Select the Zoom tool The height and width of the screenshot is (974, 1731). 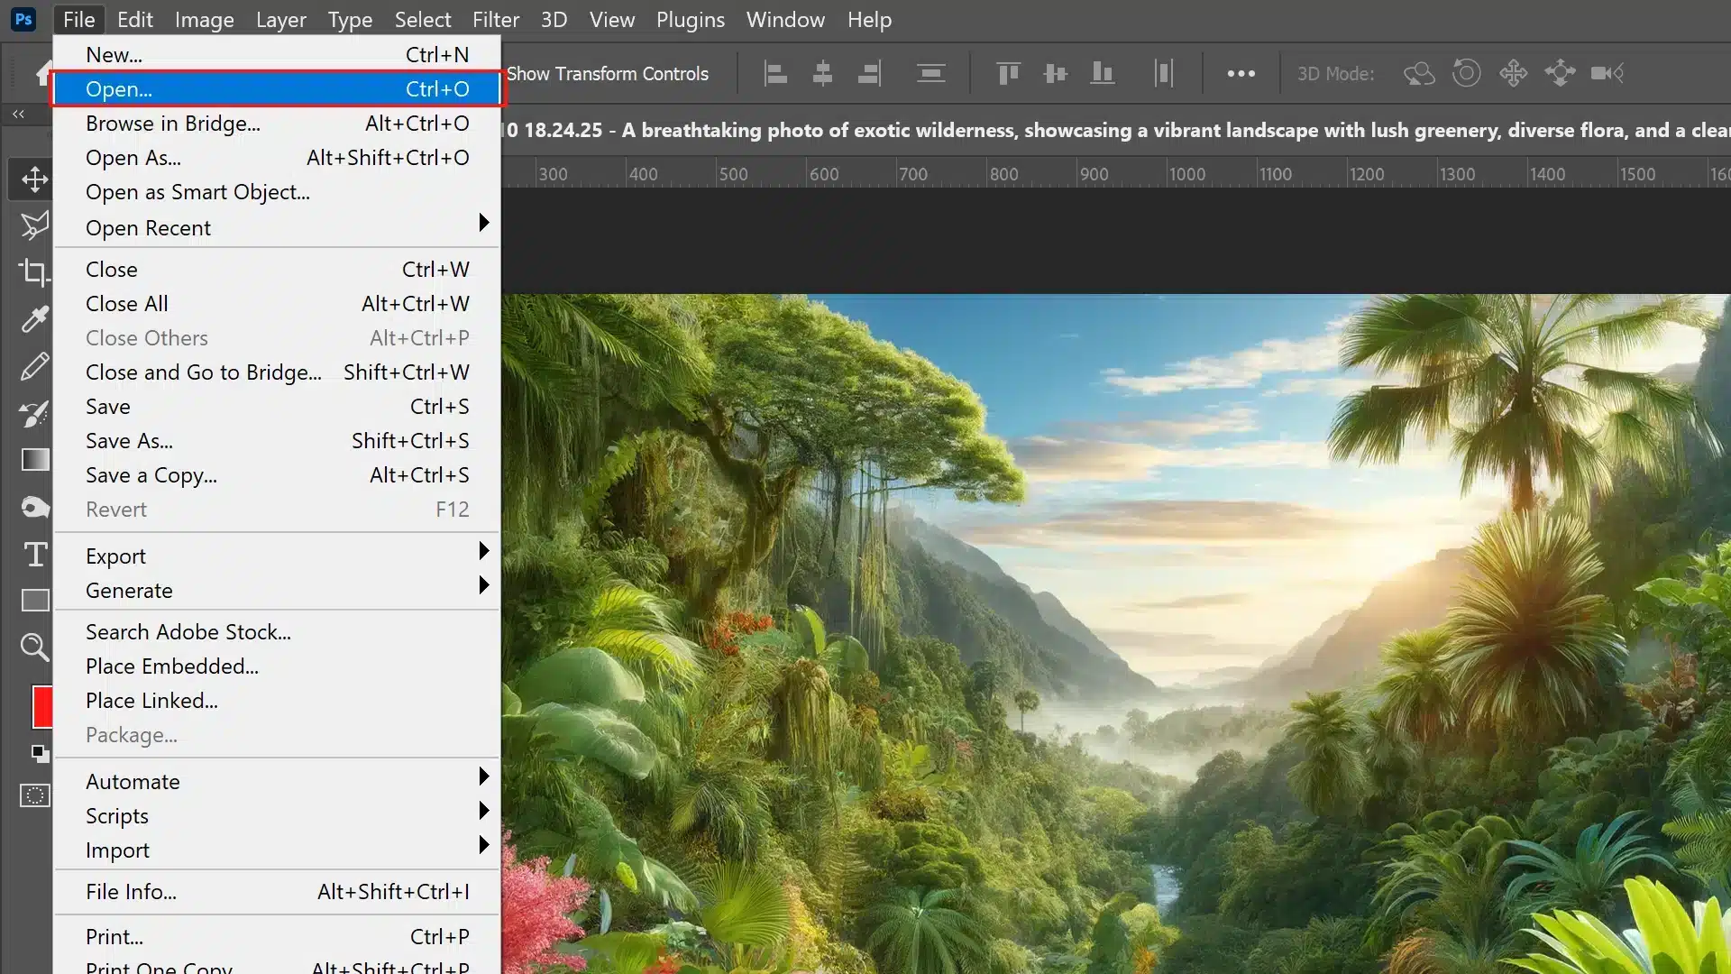pyautogui.click(x=34, y=647)
